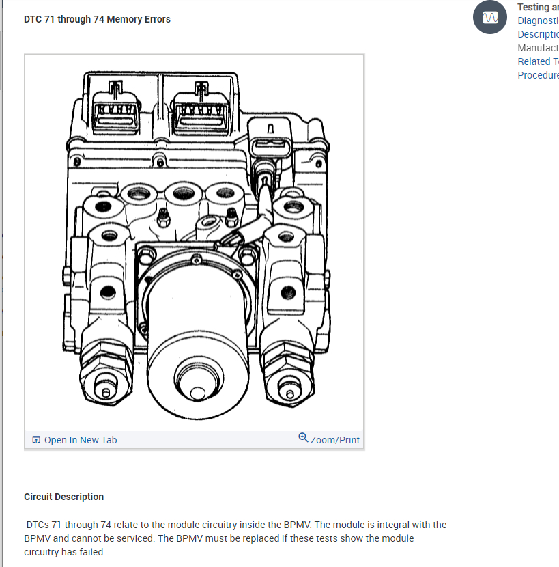This screenshot has width=559, height=567.
Task: Open the Related link in sidebar
Action: (538, 61)
